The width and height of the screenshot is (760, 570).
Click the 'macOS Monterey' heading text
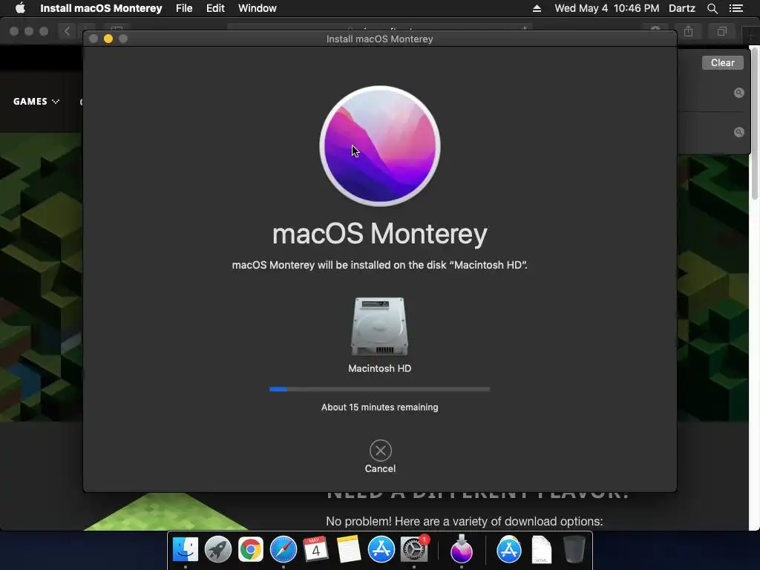380,234
